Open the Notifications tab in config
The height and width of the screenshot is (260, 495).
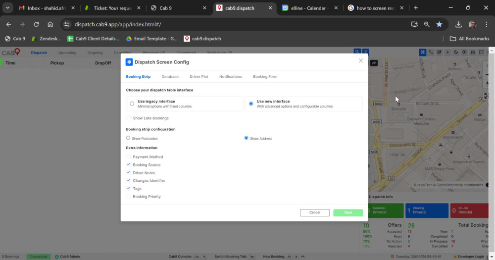tap(231, 76)
